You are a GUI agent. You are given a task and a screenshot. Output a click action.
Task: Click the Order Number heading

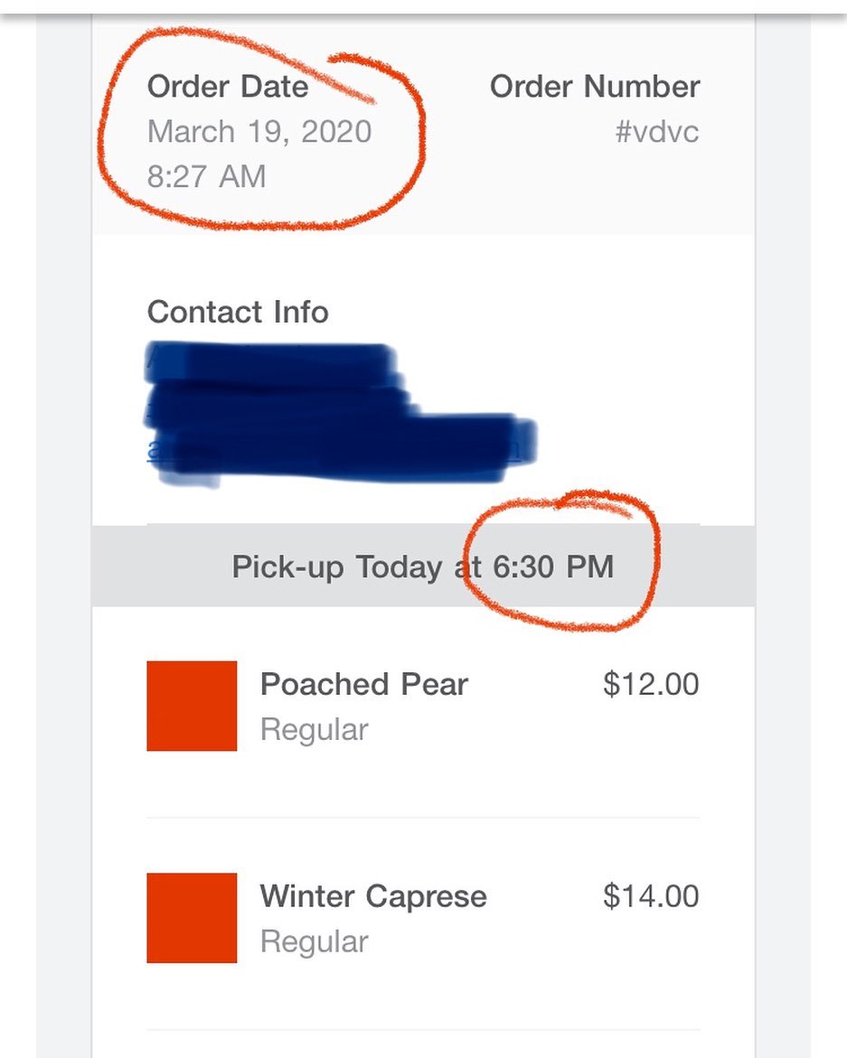pyautogui.click(x=595, y=87)
